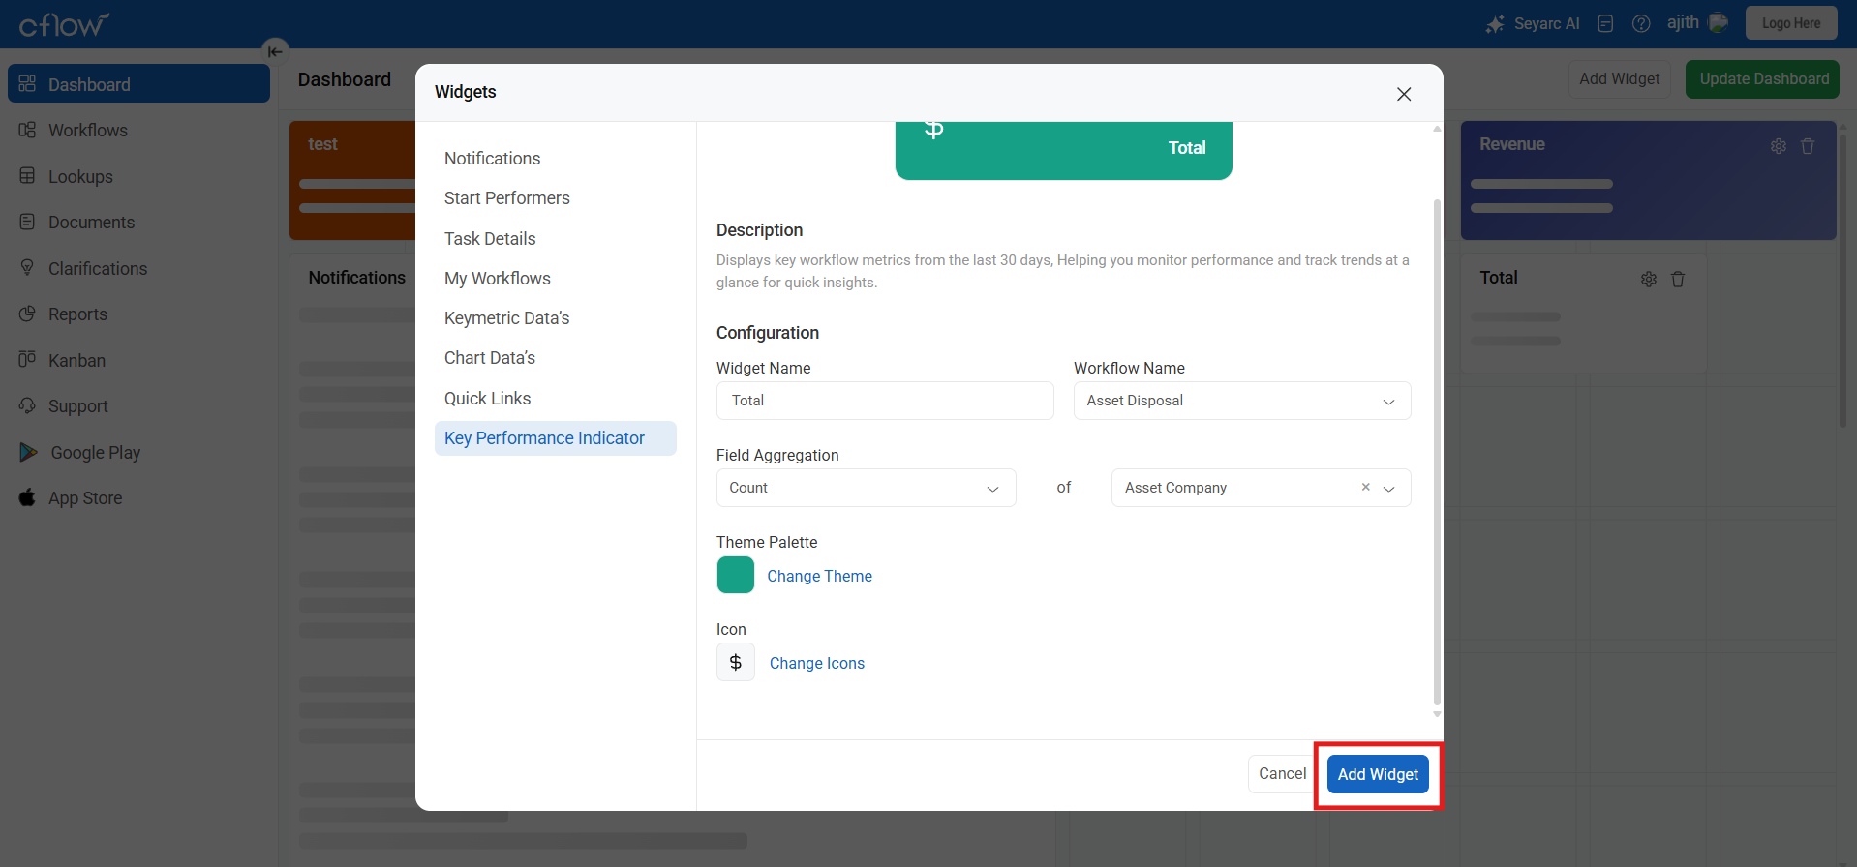Screen dimensions: 1857x867
Task: Select Quick Links widget category
Action: click(487, 399)
